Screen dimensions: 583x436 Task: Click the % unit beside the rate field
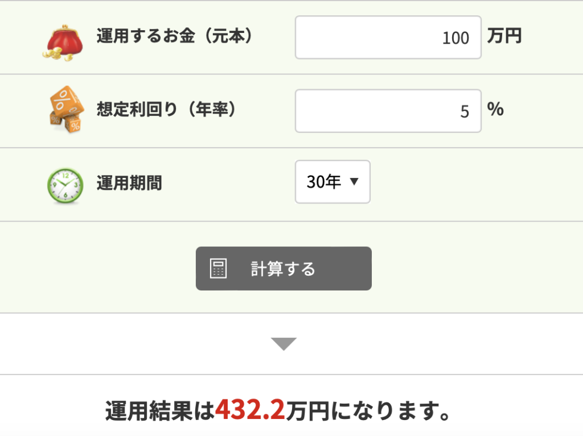click(496, 109)
